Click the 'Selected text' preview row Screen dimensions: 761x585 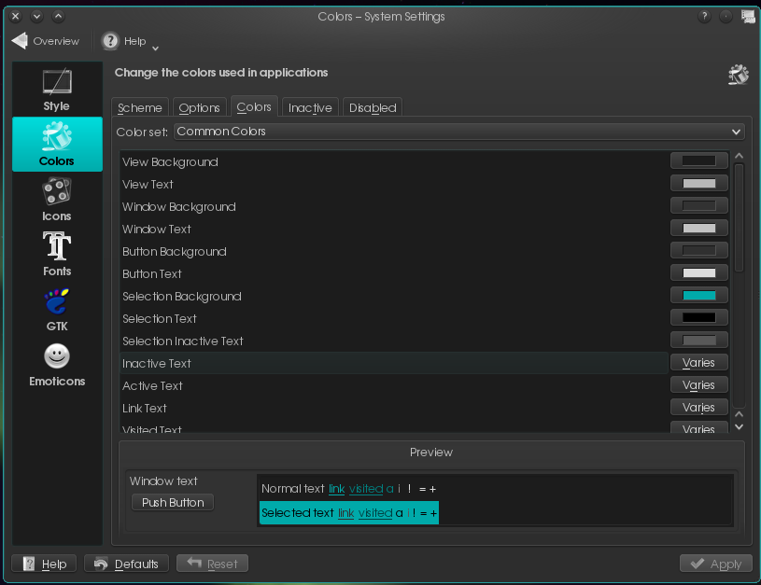349,513
